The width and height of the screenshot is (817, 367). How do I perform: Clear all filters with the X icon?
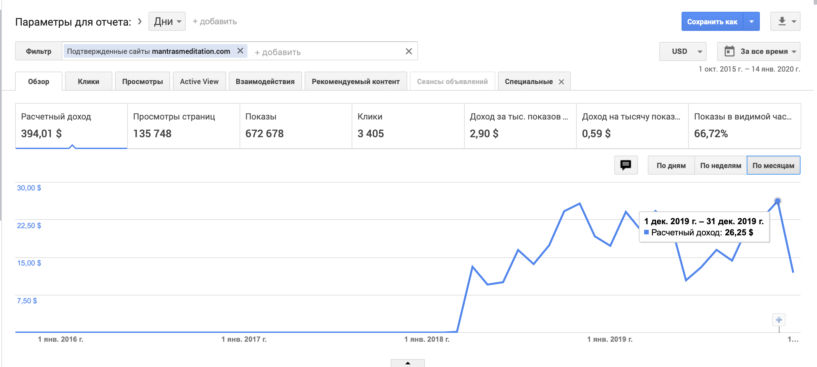tap(408, 51)
